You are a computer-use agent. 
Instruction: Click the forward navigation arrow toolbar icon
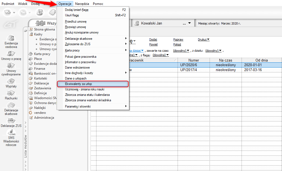(23, 12)
